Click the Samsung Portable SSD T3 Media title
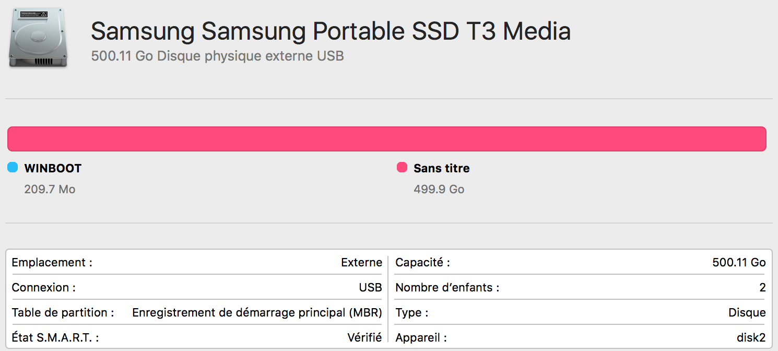The image size is (778, 351). click(x=331, y=31)
